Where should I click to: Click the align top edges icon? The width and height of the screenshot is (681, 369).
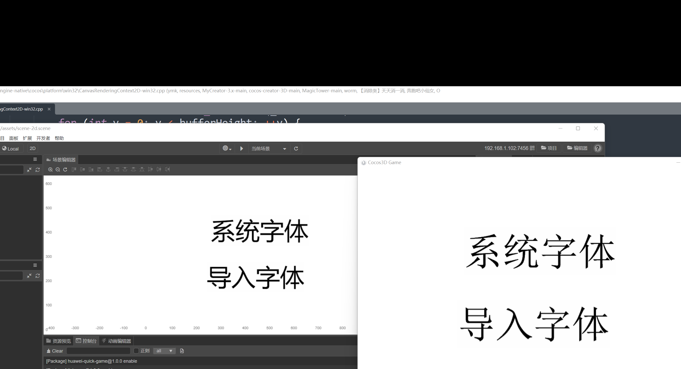[x=74, y=170]
